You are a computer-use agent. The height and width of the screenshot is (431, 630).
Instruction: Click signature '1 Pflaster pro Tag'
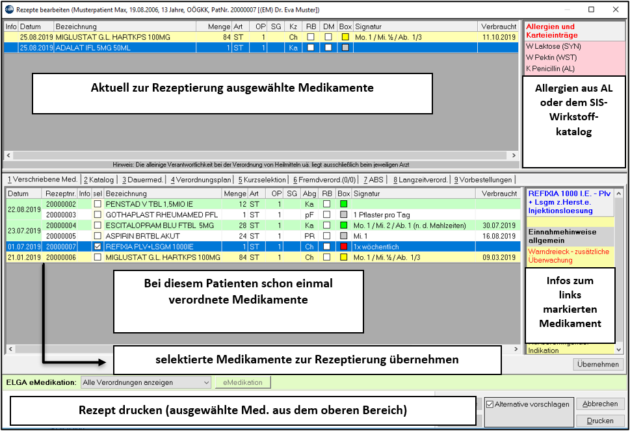click(x=382, y=215)
